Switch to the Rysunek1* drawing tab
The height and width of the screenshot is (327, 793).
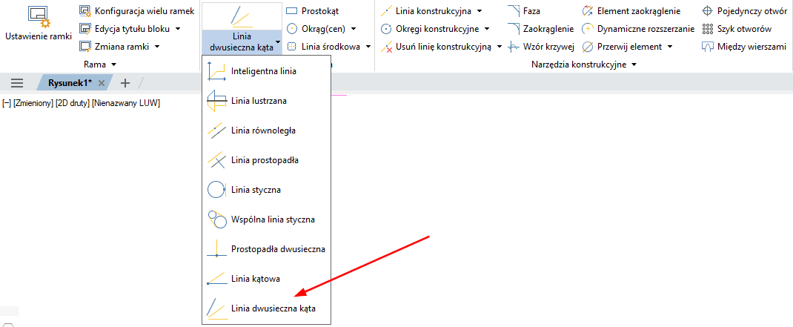(x=69, y=82)
